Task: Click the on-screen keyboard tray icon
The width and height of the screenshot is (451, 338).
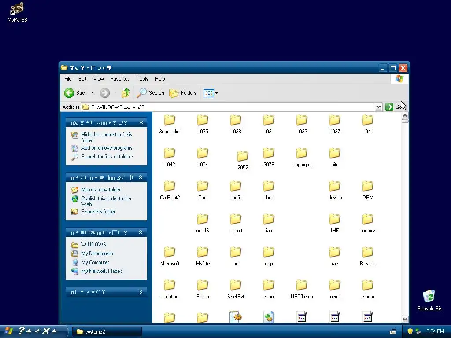Action: (392, 332)
